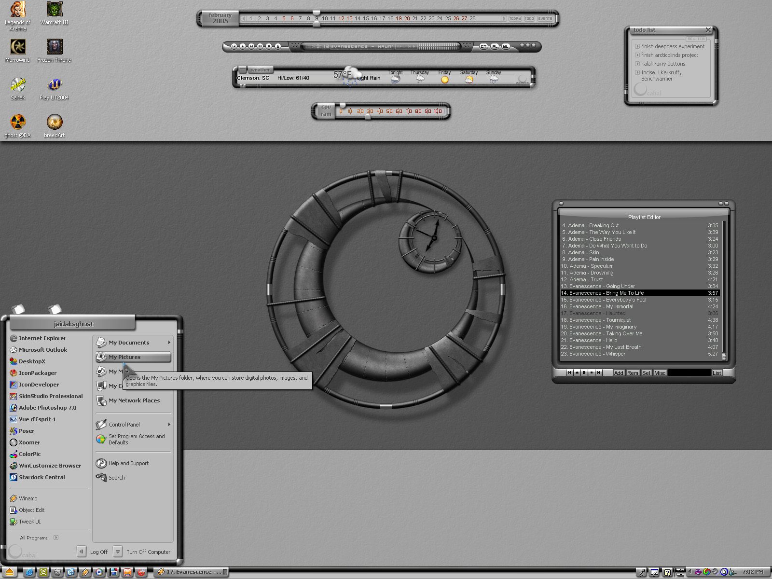Toggle the PL playlist button
This screenshot has height=579, width=772.
click(495, 46)
